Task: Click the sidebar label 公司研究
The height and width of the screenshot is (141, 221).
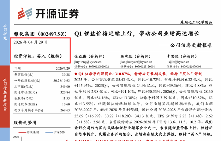Action: coord(5,32)
